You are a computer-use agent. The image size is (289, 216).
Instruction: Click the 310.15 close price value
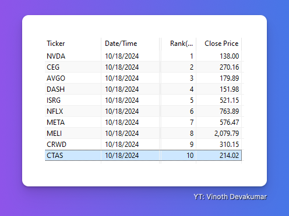(229, 145)
